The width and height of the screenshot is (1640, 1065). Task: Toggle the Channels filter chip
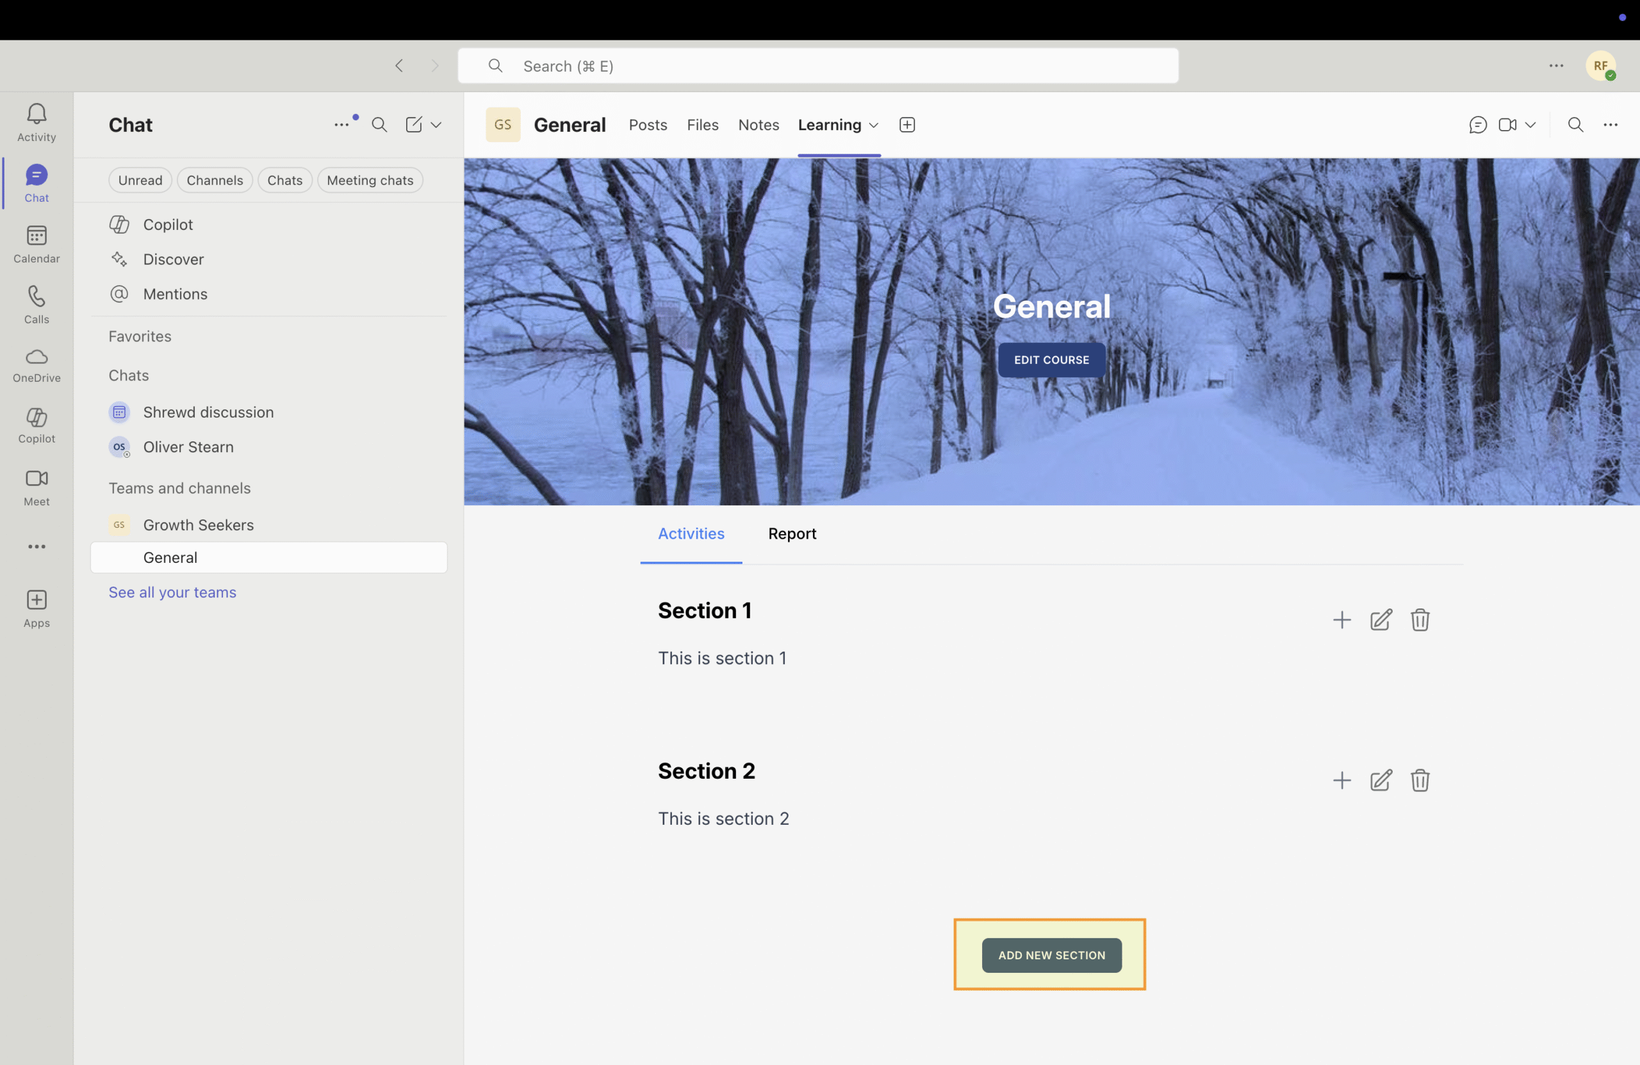(x=215, y=181)
